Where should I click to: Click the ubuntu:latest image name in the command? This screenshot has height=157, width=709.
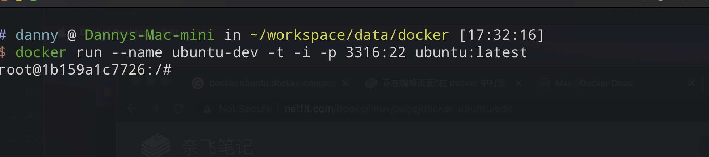coord(471,52)
